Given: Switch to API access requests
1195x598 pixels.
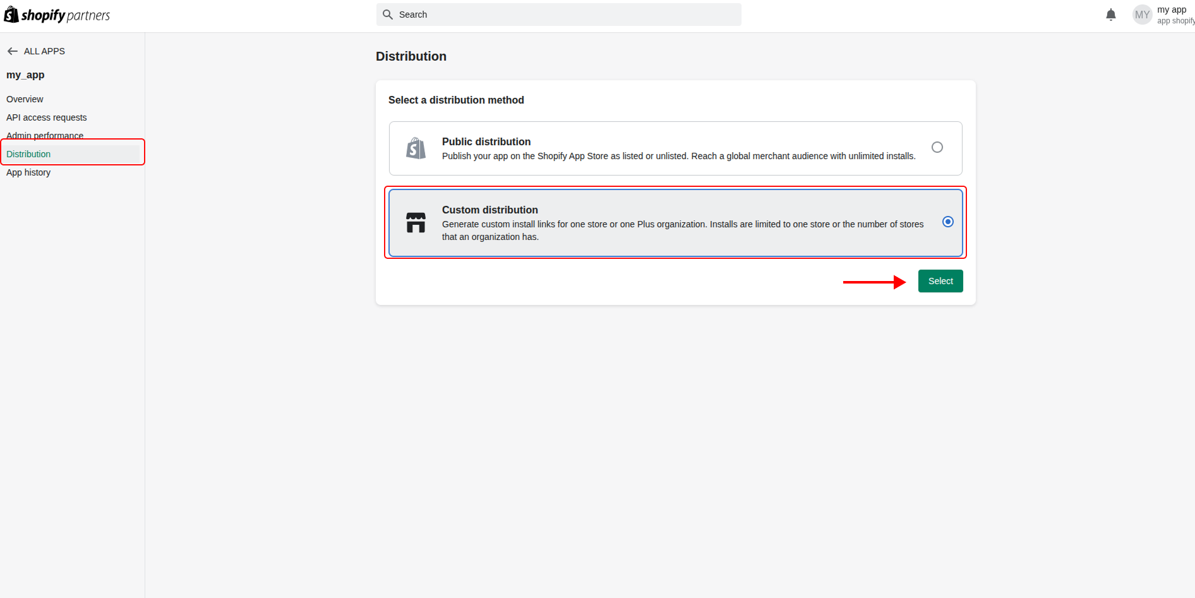Looking at the screenshot, I should pos(46,117).
